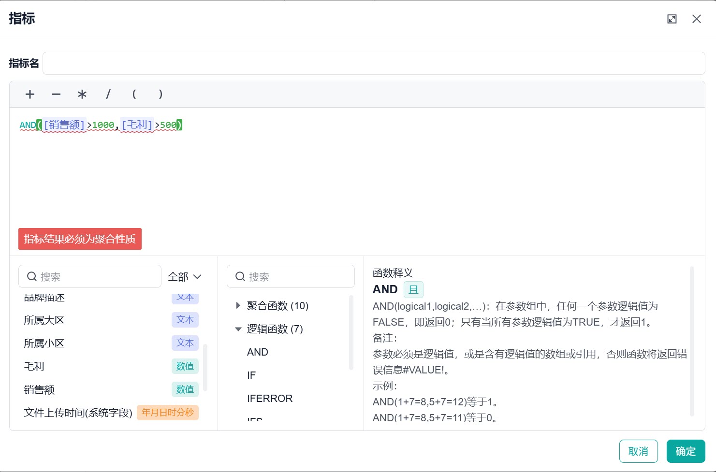Click the 且 tag beside AND heading
Viewport: 716px width, 472px height.
point(413,289)
